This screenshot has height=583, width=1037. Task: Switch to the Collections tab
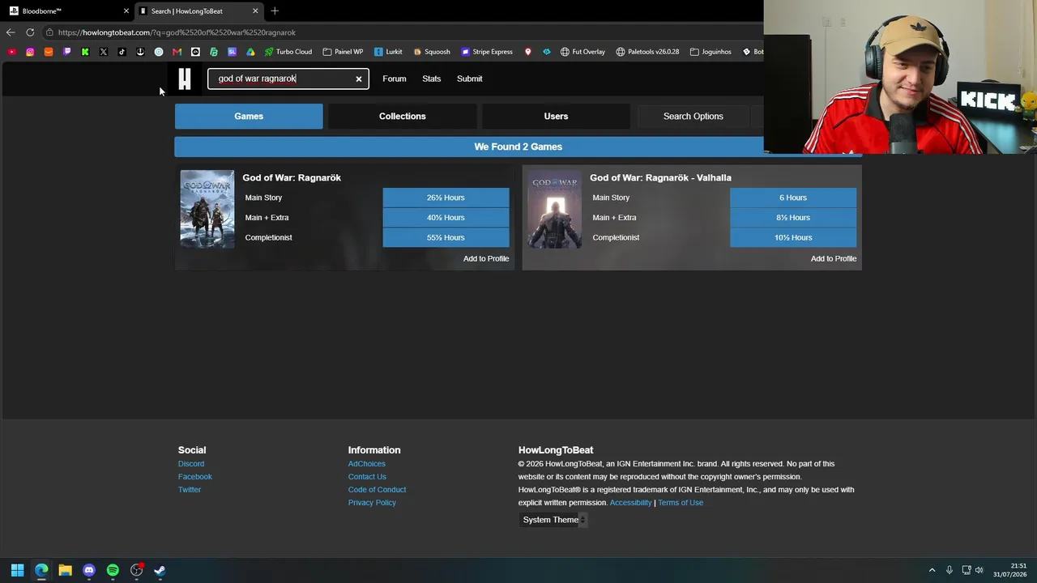coord(403,117)
